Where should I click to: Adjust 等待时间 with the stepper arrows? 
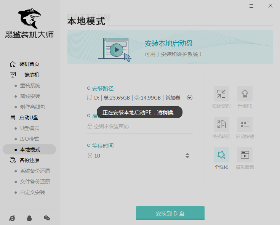187,156
